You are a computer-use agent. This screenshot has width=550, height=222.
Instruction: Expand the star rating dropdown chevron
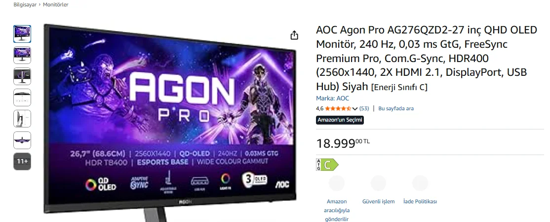355,109
